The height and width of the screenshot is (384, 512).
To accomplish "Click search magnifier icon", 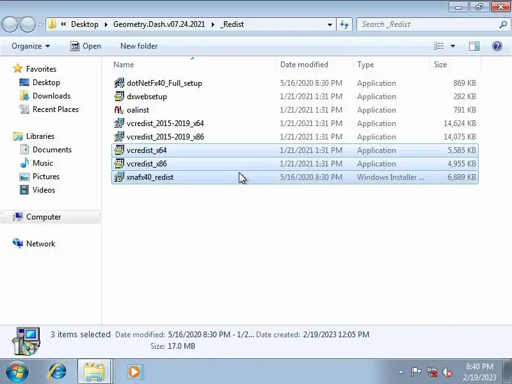I will click(x=504, y=24).
